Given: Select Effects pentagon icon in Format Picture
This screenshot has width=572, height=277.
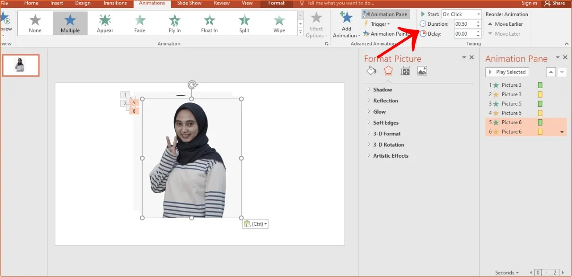Looking at the screenshot, I should [388, 71].
